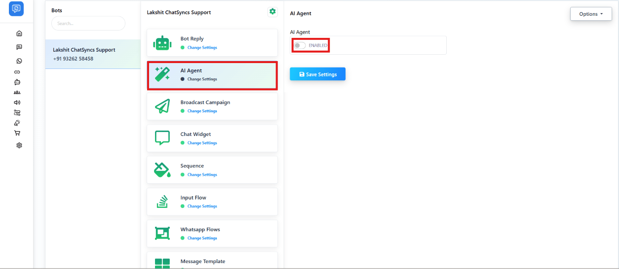Open the chat messages sidebar icon
The height and width of the screenshot is (269, 619).
point(19,47)
